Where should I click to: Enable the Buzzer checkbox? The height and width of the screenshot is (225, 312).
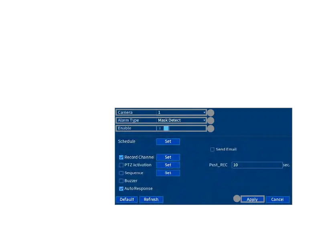(121, 181)
